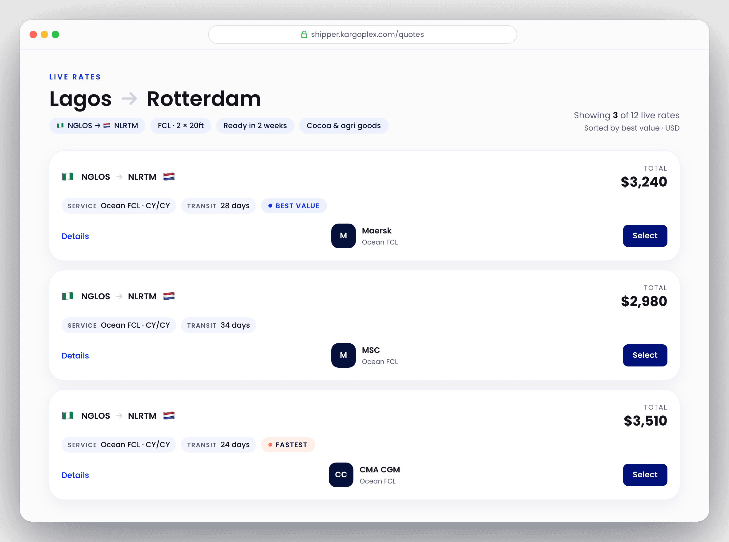Image resolution: width=729 pixels, height=542 pixels.
Task: Click the Ready in 2 weeks chip
Action: pos(255,126)
